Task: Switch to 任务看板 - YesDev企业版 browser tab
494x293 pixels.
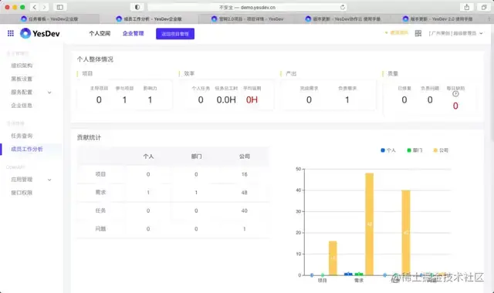Action: pyautogui.click(x=49, y=19)
